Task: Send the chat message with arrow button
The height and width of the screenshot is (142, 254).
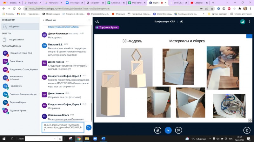Action: [89, 127]
